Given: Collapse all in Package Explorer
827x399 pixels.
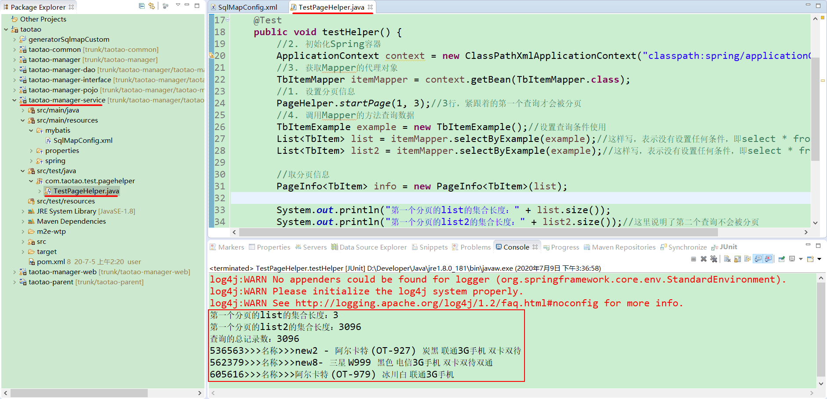Looking at the screenshot, I should (142, 6).
